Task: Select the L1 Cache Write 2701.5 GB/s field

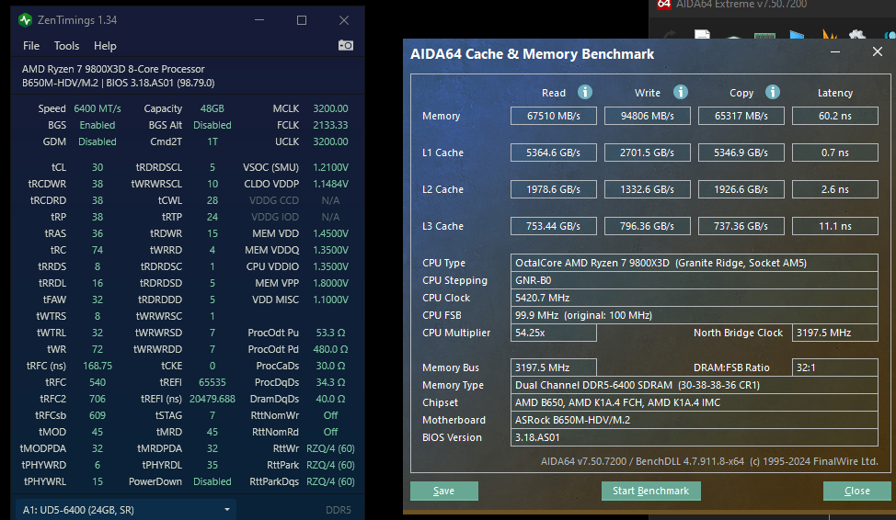Action: [648, 153]
